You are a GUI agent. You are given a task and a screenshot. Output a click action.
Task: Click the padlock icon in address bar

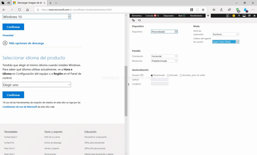[38, 10]
